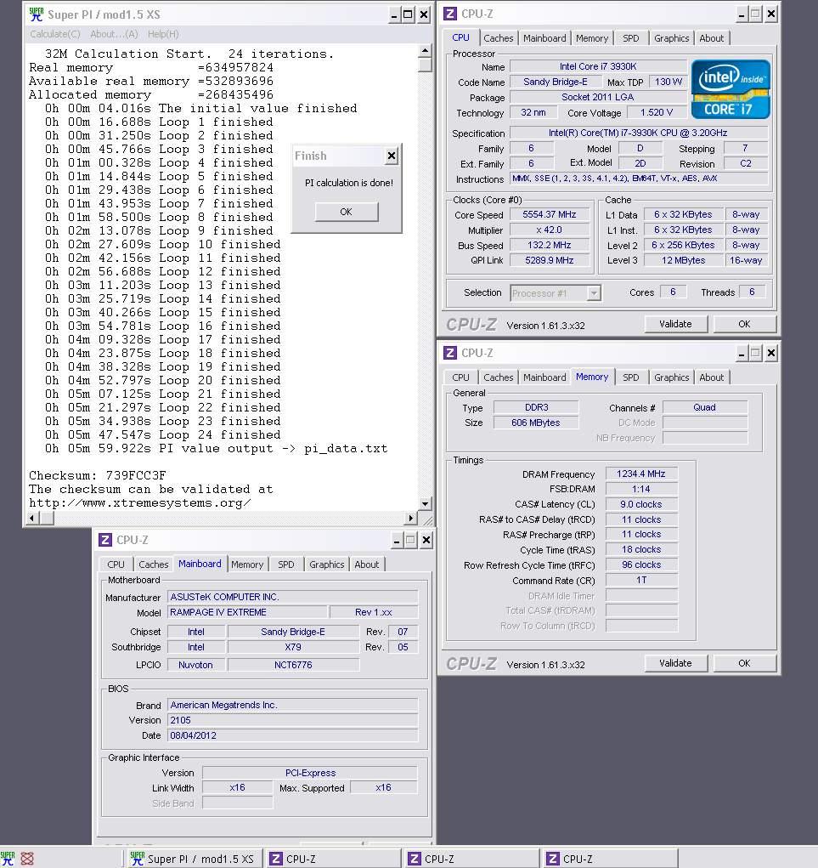This screenshot has height=868, width=818.
Task: Select the Caches tab in the CPU window
Action: coord(499,38)
